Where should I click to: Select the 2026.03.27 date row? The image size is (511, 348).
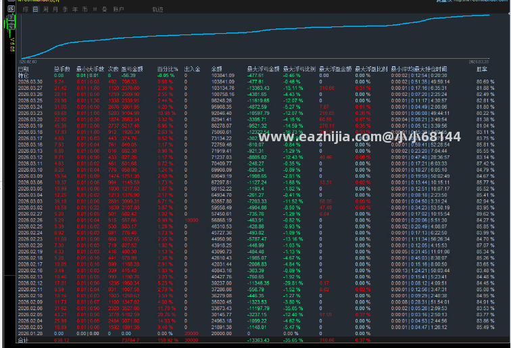pos(30,88)
